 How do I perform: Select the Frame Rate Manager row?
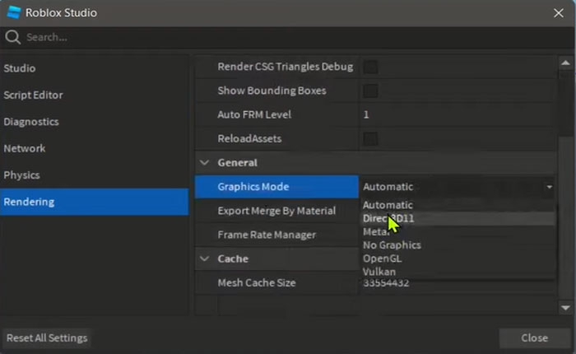pyautogui.click(x=276, y=235)
